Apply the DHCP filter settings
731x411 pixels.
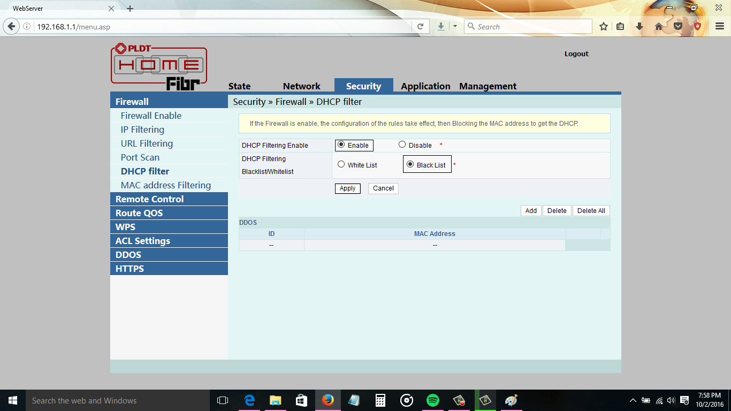tap(347, 188)
